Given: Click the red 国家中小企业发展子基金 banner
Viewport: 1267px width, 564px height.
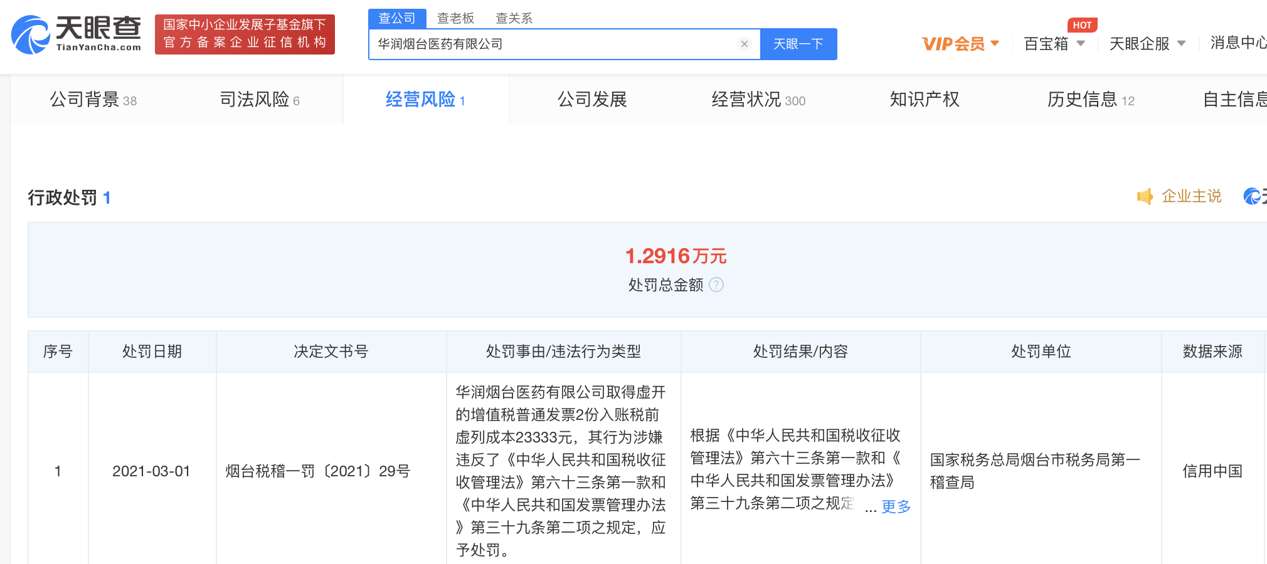Looking at the screenshot, I should click(x=245, y=34).
